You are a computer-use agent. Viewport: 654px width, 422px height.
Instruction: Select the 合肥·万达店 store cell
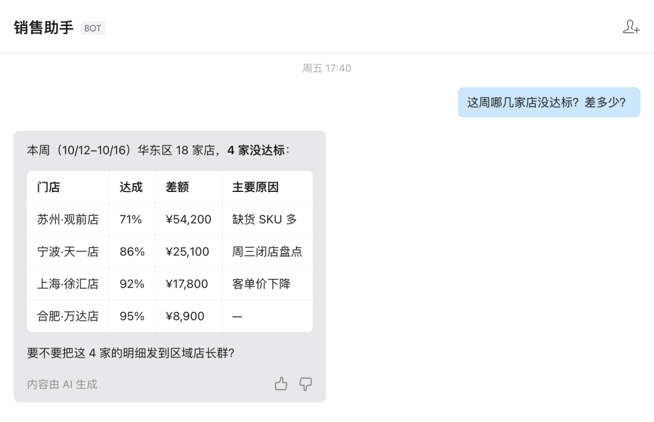coord(68,316)
